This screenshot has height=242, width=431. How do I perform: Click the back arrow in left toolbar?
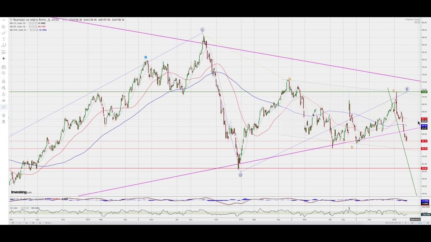(x=4, y=58)
